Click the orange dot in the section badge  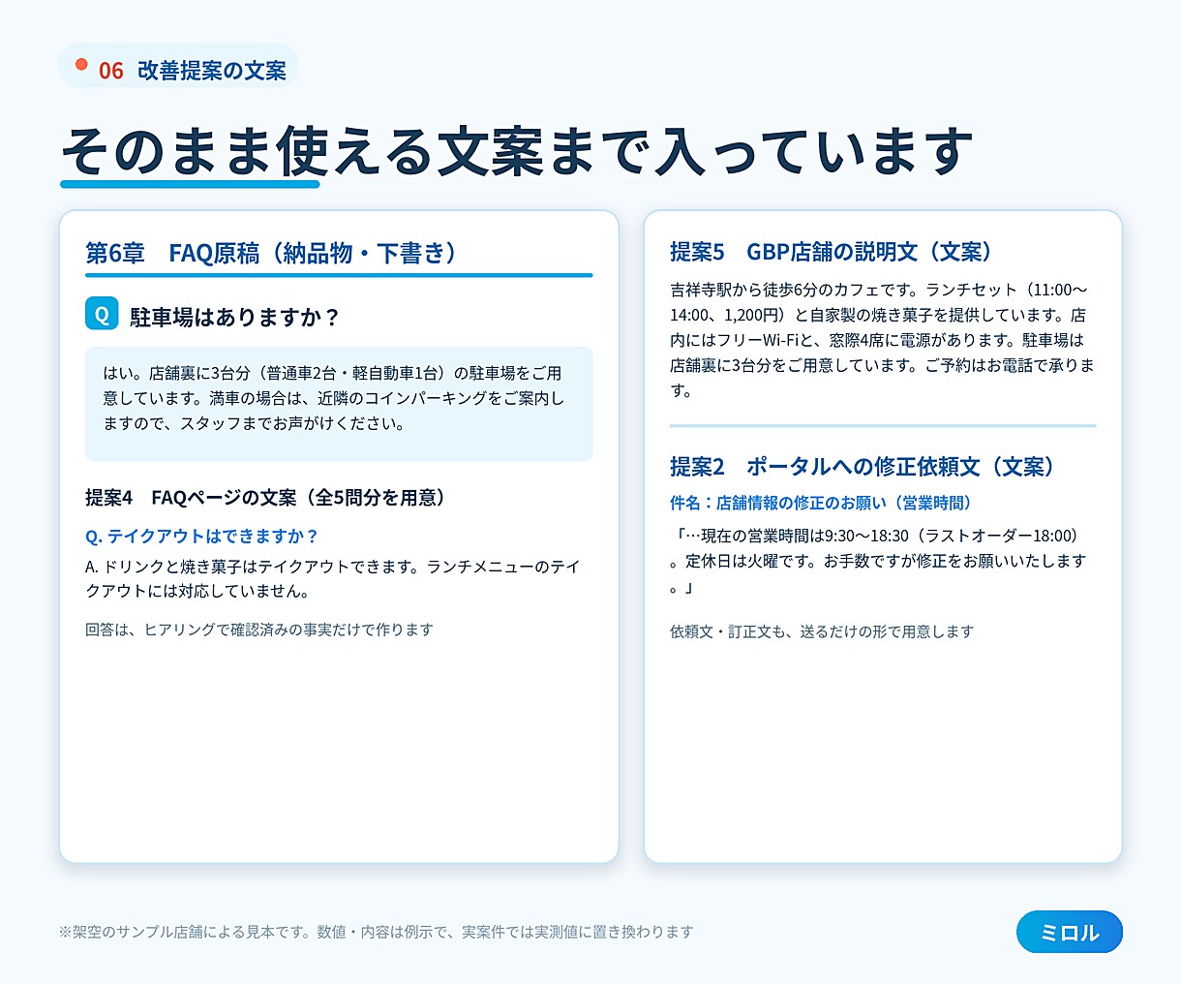tap(81, 65)
